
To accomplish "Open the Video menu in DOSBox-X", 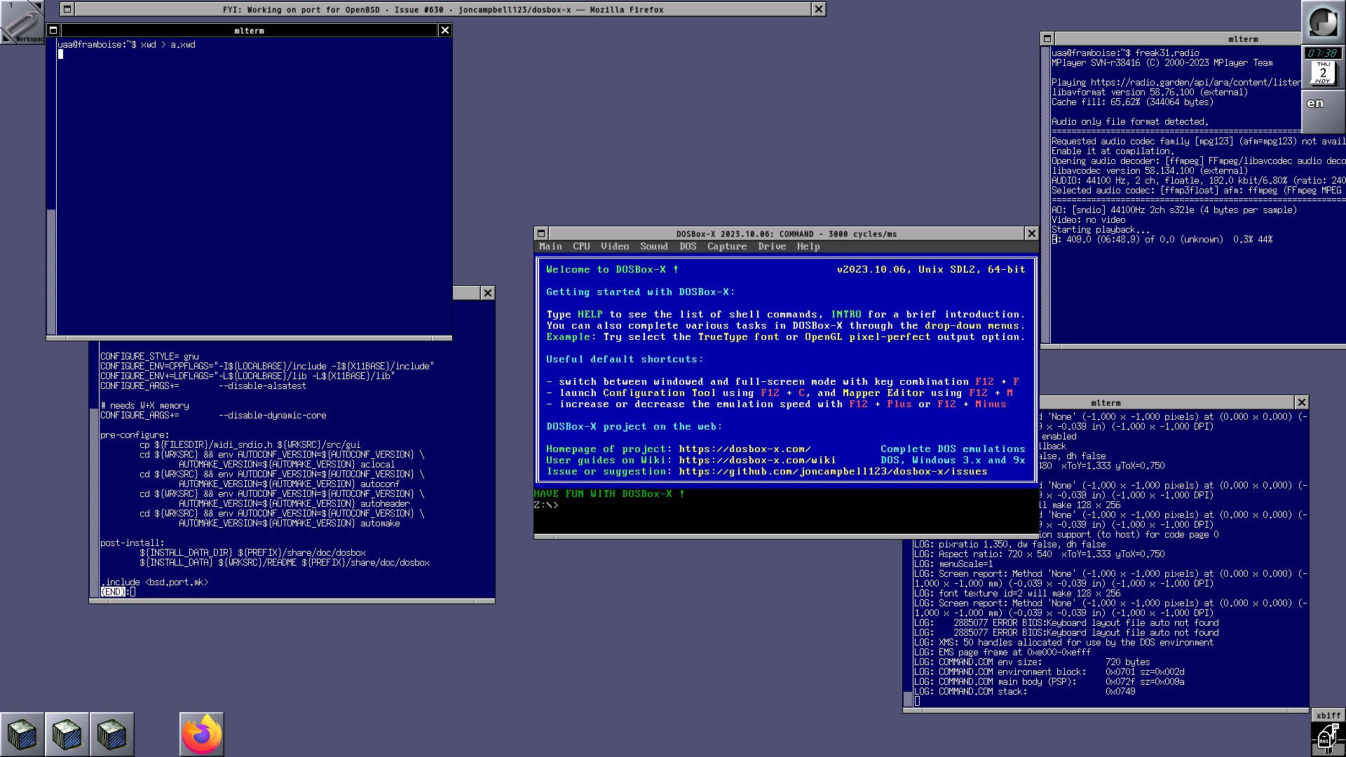I will (614, 246).
